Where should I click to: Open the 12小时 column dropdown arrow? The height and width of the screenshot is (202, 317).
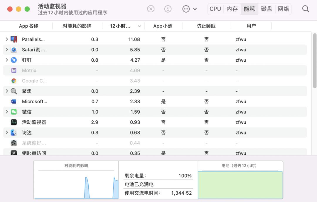pyautogui.click(x=140, y=26)
